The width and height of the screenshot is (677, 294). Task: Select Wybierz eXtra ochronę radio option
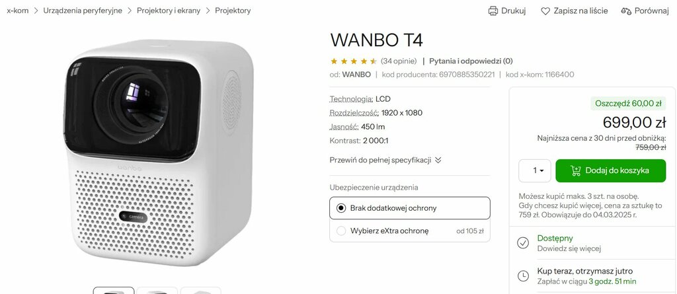coord(341,231)
